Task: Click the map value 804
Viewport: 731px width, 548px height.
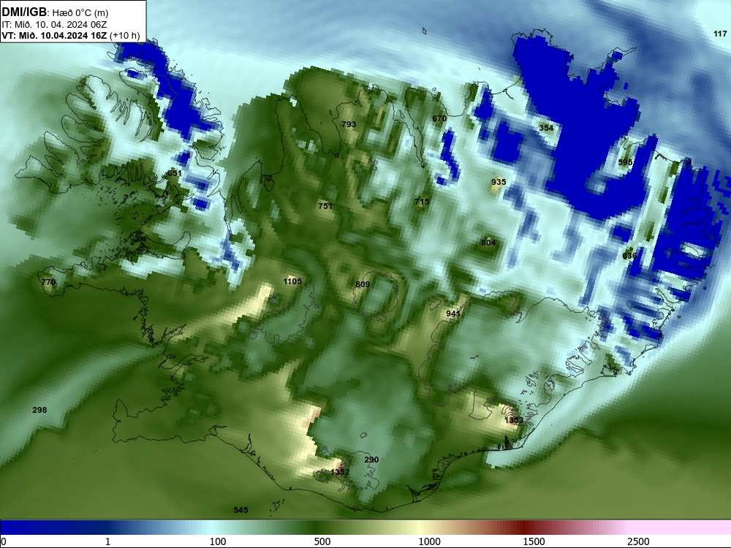Action: [488, 243]
